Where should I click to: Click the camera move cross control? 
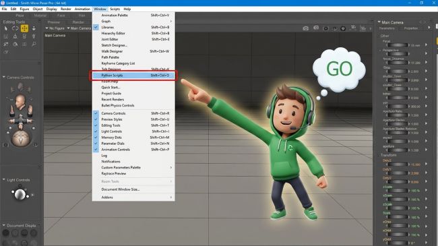tap(20, 121)
